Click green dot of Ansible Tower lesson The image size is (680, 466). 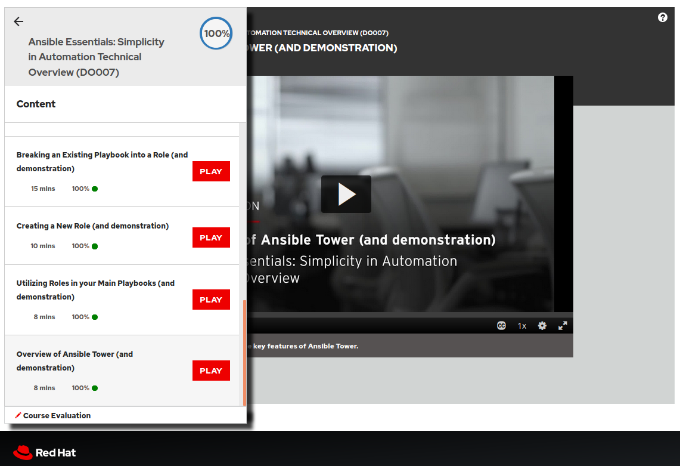coord(95,388)
